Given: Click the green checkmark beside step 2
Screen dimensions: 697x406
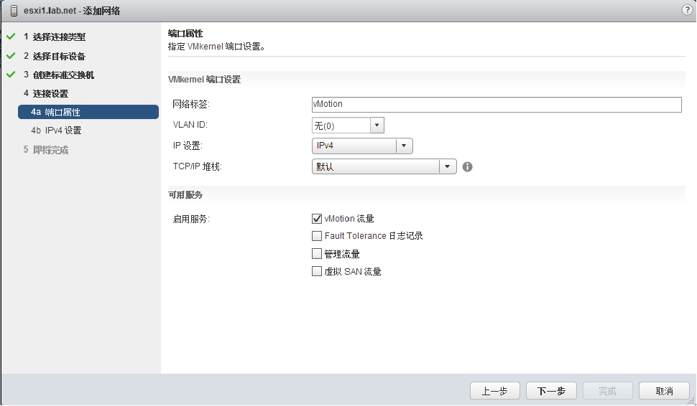Looking at the screenshot, I should 11,55.
